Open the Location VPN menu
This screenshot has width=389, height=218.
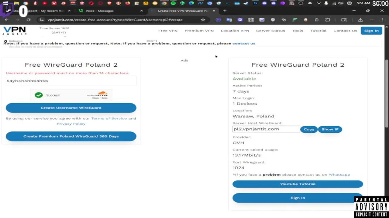235,31
